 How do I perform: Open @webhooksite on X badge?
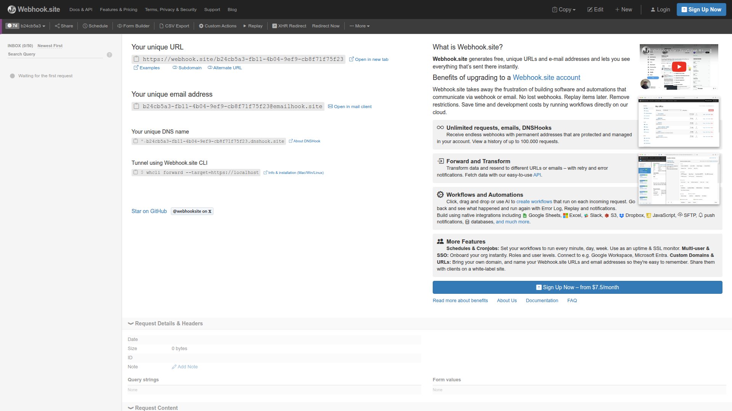[192, 211]
